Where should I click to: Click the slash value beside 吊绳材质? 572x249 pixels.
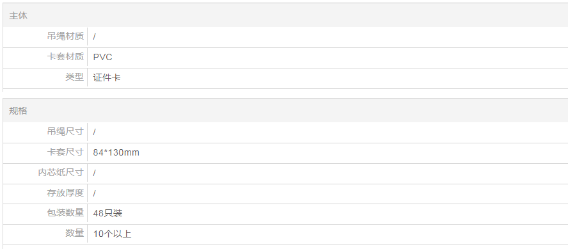point(94,37)
